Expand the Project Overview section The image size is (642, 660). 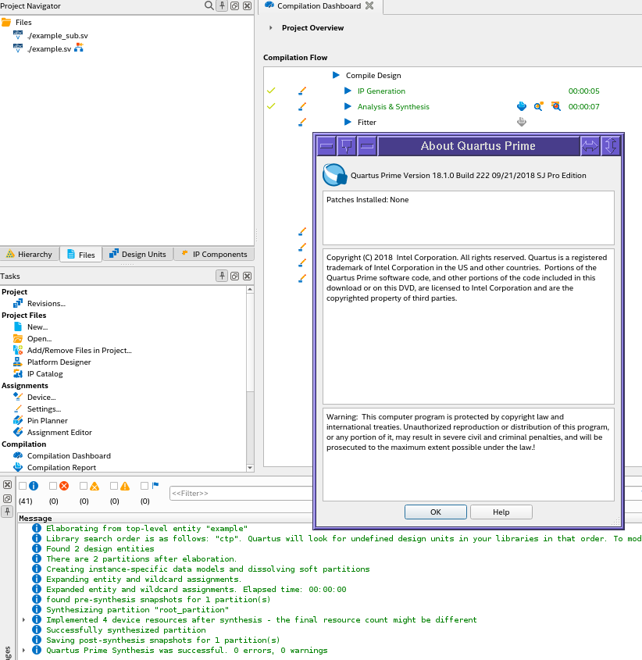[271, 28]
